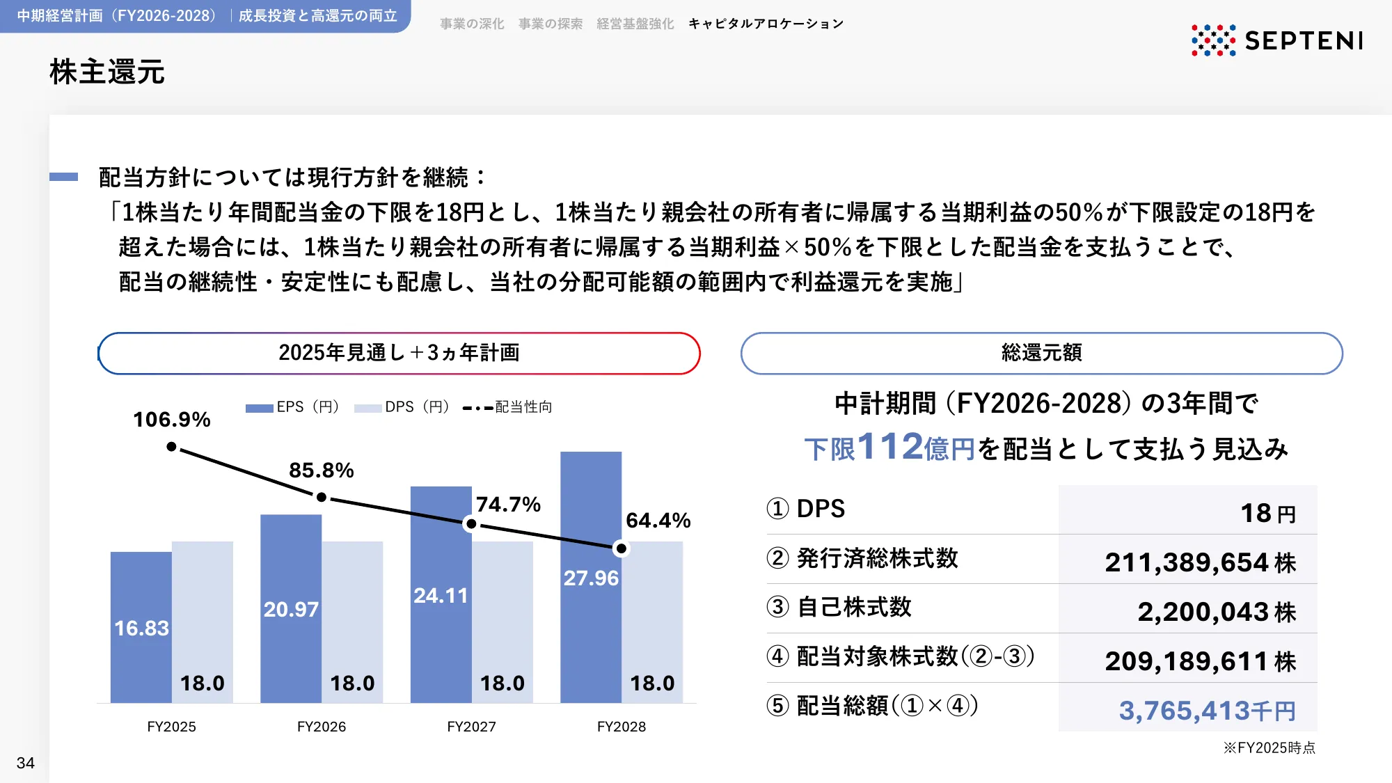The height and width of the screenshot is (783, 1392).
Task: Click the FY2028 EPS bar
Action: click(x=590, y=578)
